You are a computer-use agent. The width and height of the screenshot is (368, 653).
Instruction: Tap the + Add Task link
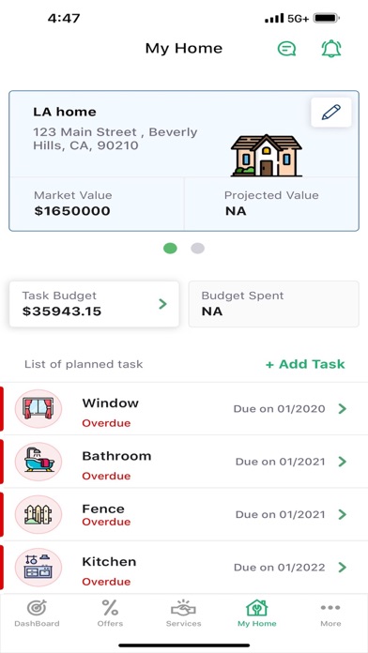[305, 364]
